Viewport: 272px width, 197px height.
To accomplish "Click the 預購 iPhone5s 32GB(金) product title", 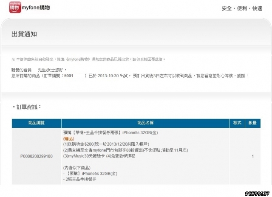I will tap(110, 133).
